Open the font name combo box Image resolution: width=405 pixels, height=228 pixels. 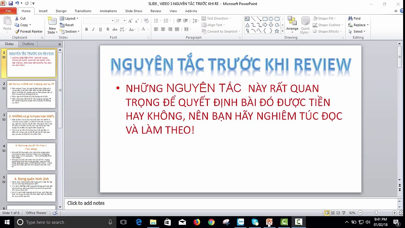[x=99, y=21]
